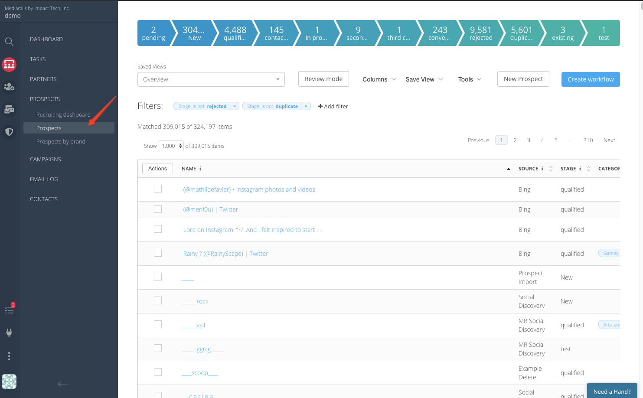Select the checkbox for @menf0u Twitter row
The image size is (643, 398).
(x=158, y=209)
